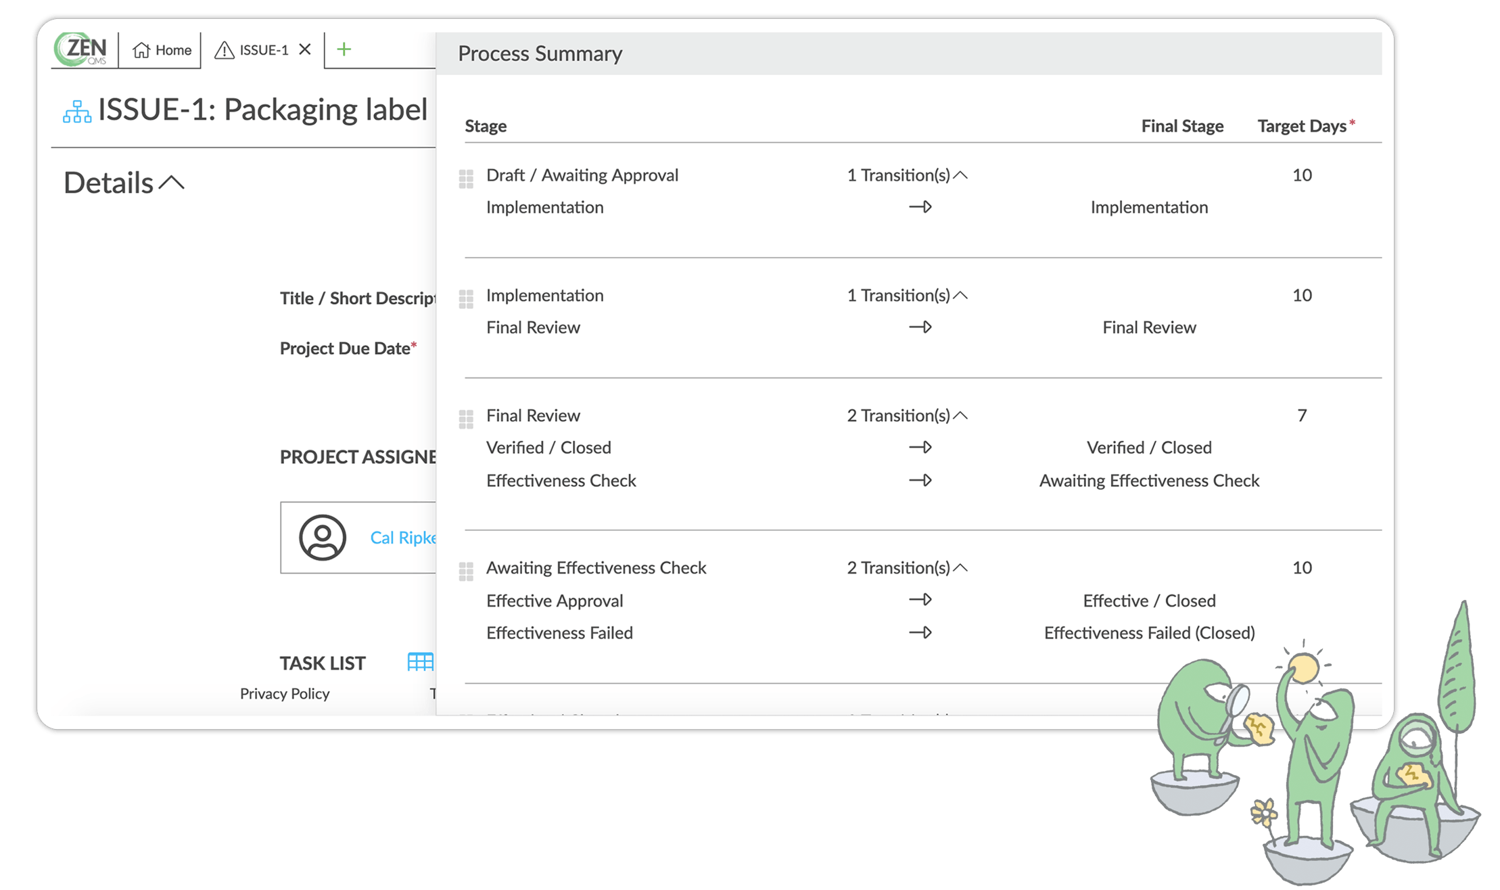Grab drag handle for Final Review stage
This screenshot has height=890, width=1500.
(x=466, y=419)
